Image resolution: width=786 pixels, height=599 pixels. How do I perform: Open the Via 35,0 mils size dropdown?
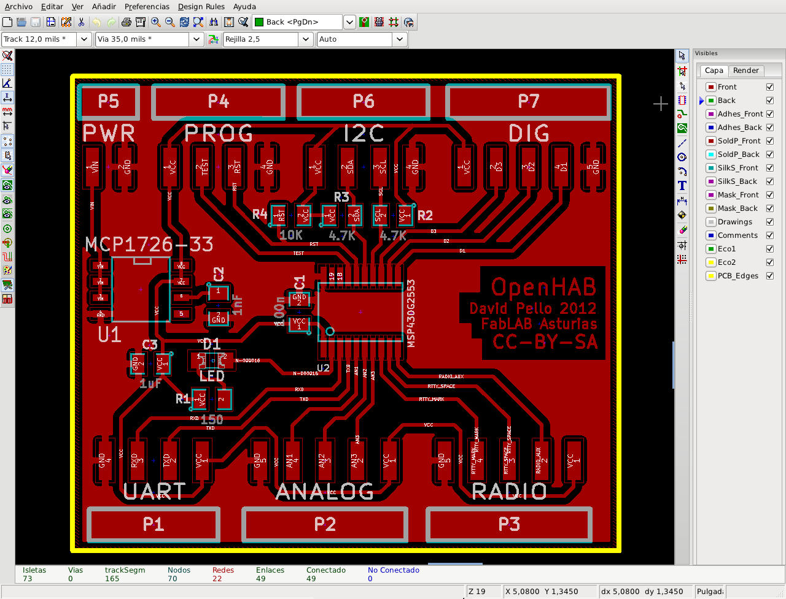tap(196, 39)
